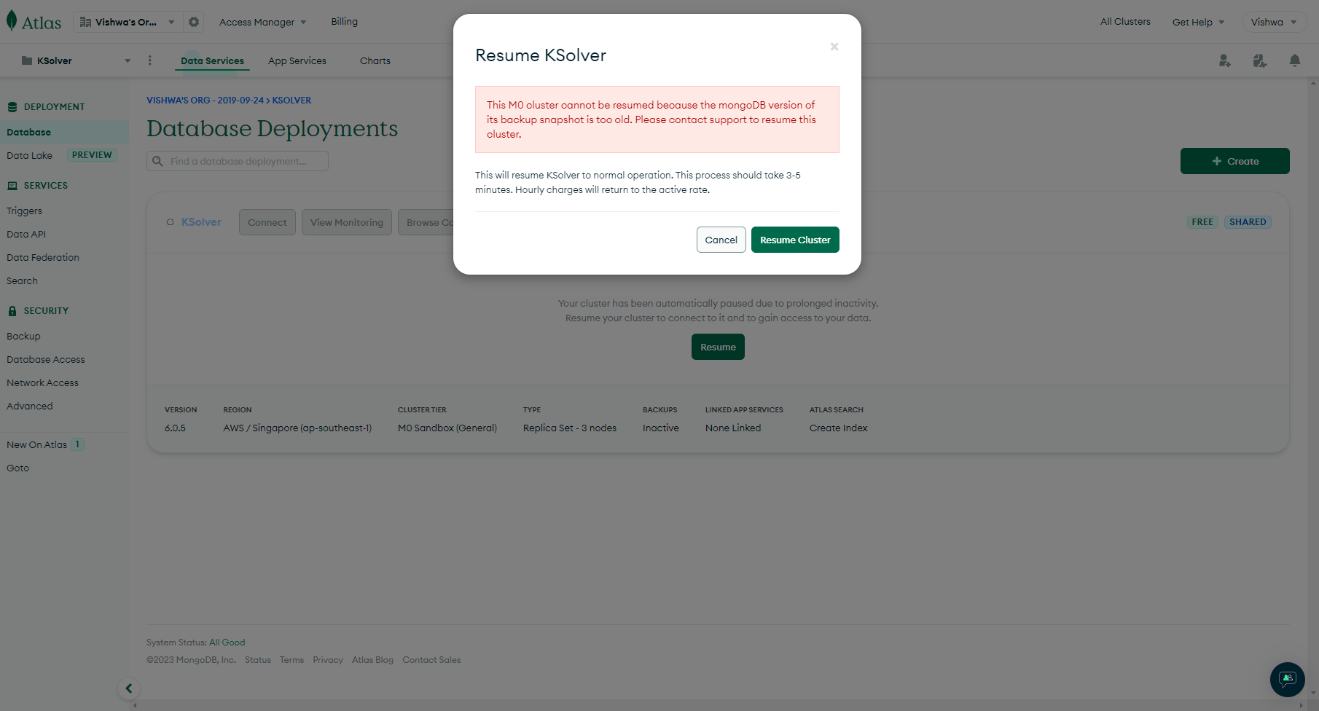Screen dimensions: 1319x711
Task: Confirm with the Resume Cluster button
Action: [x=795, y=240]
